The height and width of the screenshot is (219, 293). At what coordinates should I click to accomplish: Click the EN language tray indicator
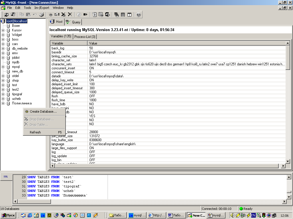click(x=253, y=215)
